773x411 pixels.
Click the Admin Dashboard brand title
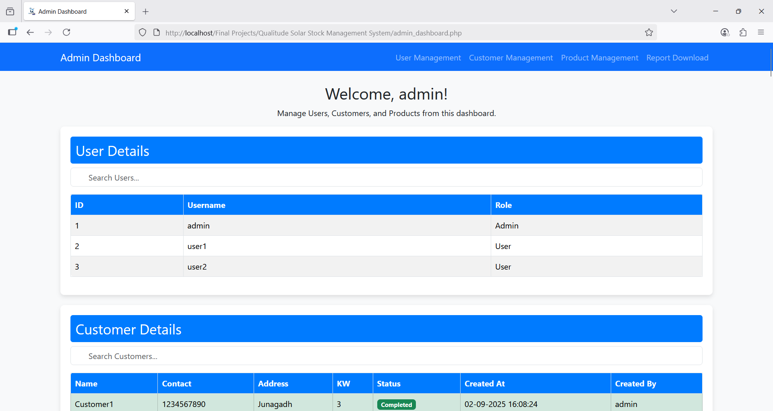(101, 58)
